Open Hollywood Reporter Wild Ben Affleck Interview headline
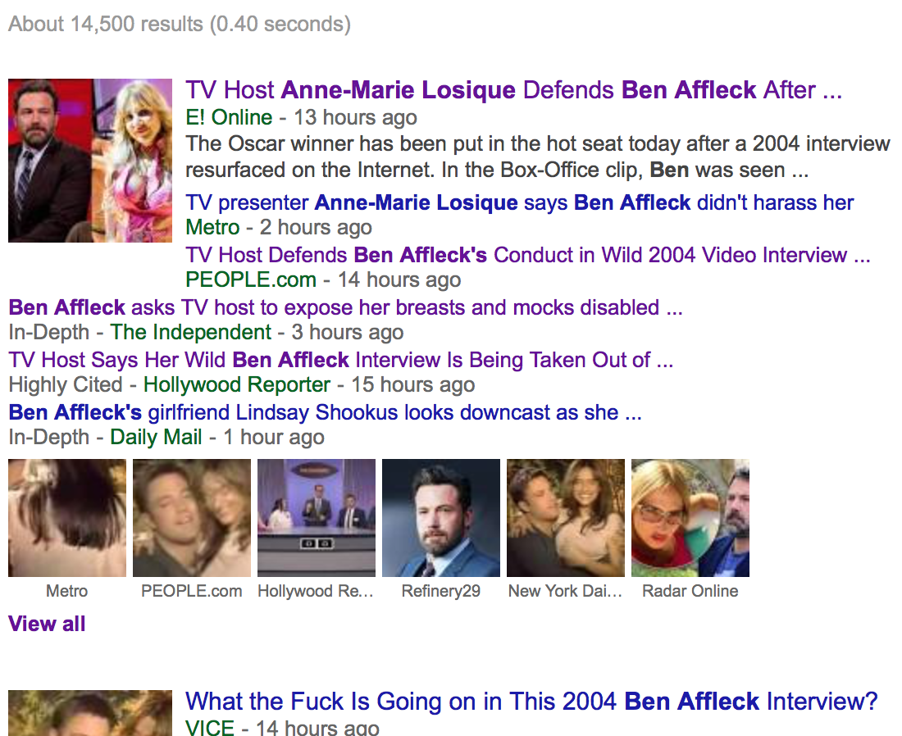 pos(340,360)
